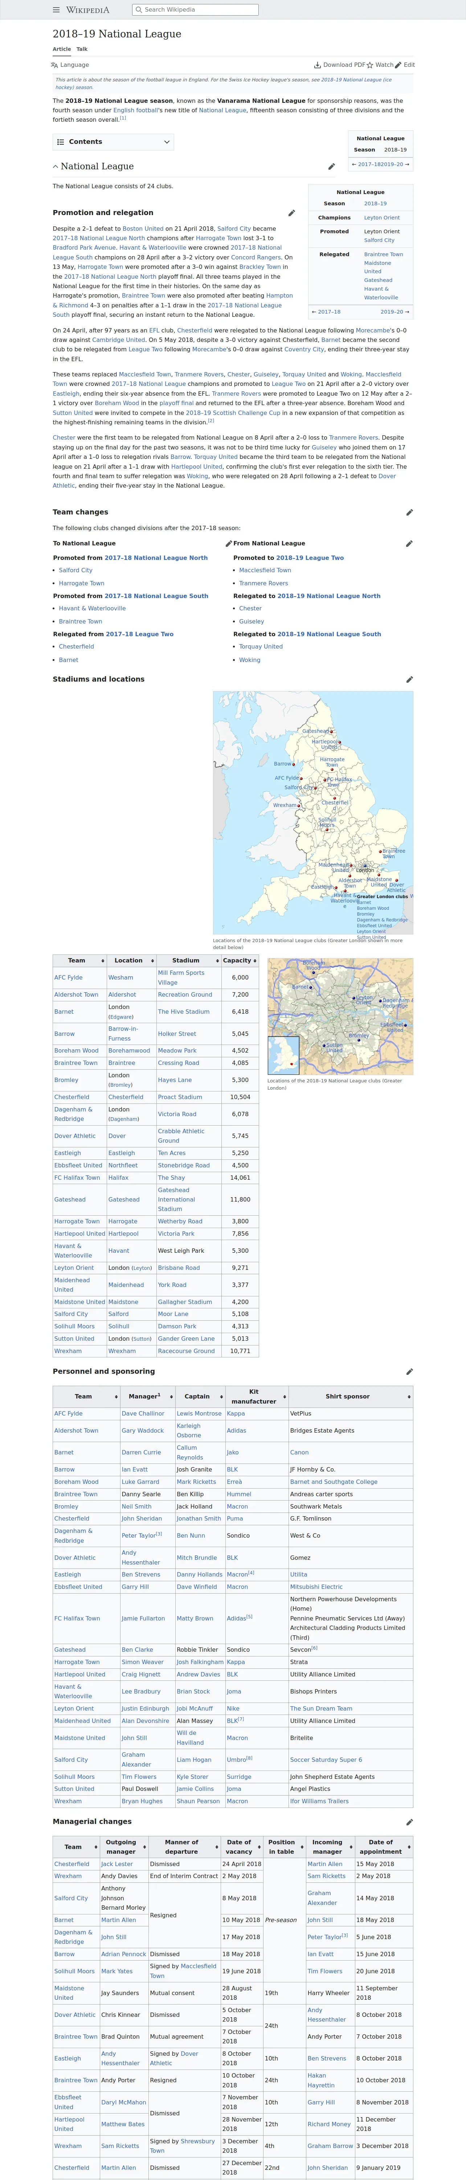
Task: Sort managerial changes by Position in table
Action: click(x=284, y=1846)
